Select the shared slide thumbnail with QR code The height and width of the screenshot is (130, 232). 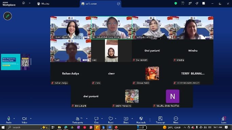[15, 62]
